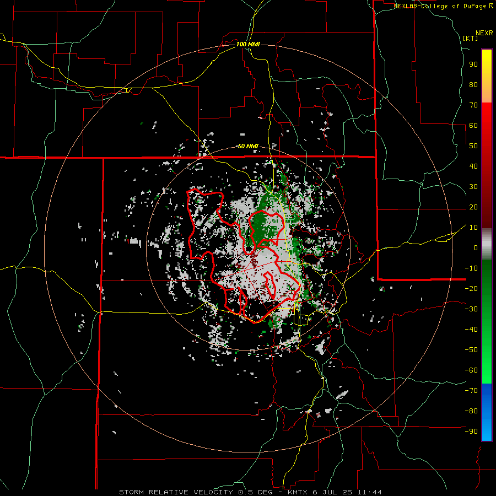Click the 30 value on the velocity scale

point(473,187)
